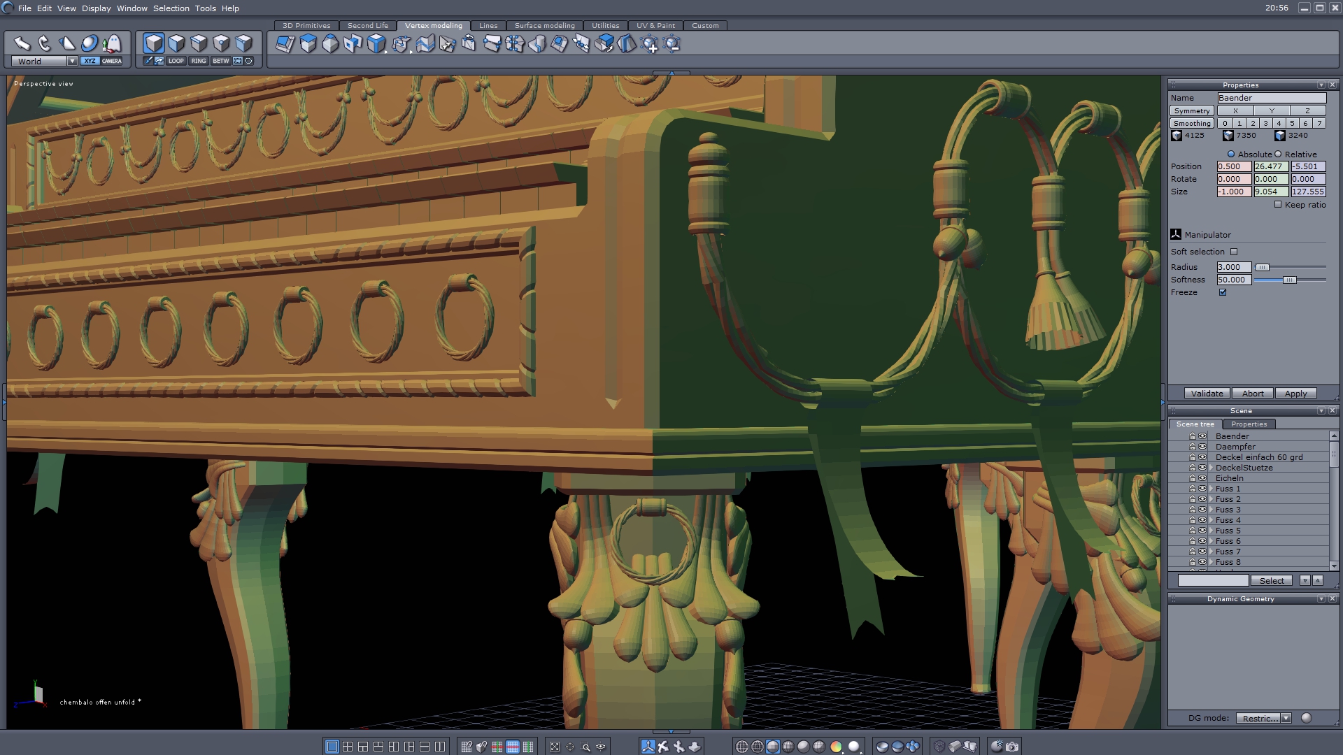Click the camera snapshot icon
The height and width of the screenshot is (755, 1343).
[1012, 747]
